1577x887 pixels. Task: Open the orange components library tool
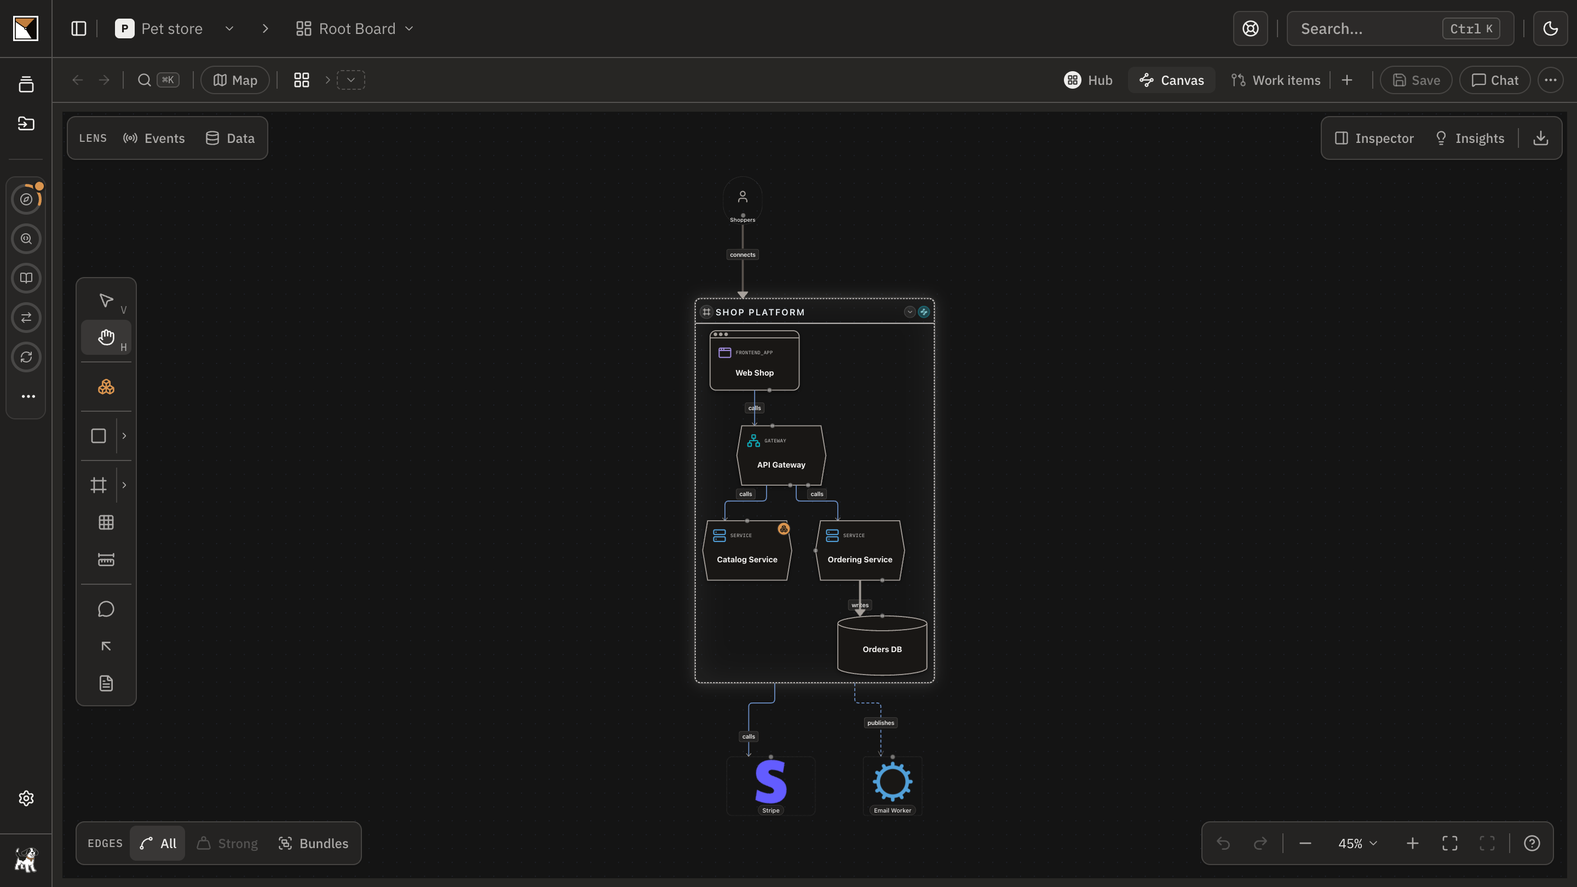coord(106,387)
